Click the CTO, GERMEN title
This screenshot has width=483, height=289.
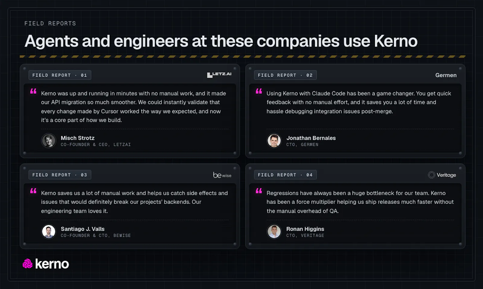coord(302,145)
